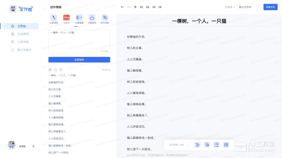The image size is (282, 158).
Task: Expand the 已保存 status dropdown
Action: point(230,7)
